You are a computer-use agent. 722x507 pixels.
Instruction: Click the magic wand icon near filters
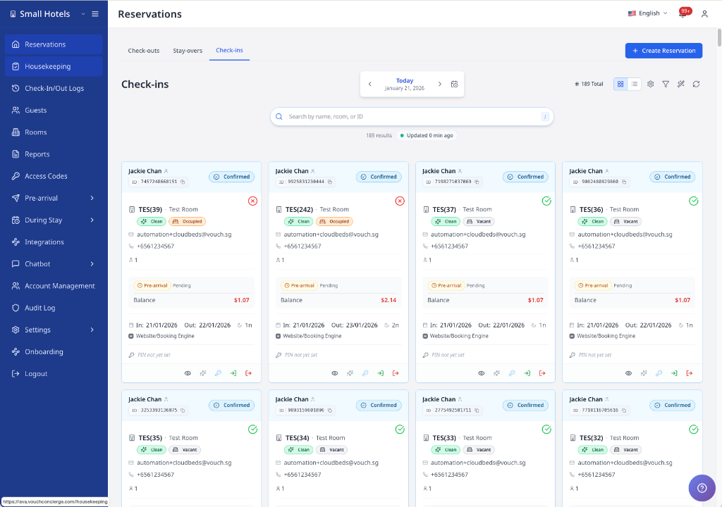click(x=681, y=84)
